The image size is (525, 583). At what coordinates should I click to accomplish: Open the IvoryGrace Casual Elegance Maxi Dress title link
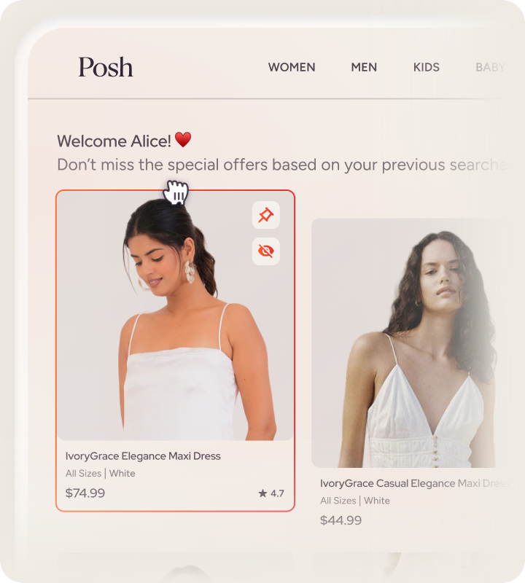tap(414, 483)
